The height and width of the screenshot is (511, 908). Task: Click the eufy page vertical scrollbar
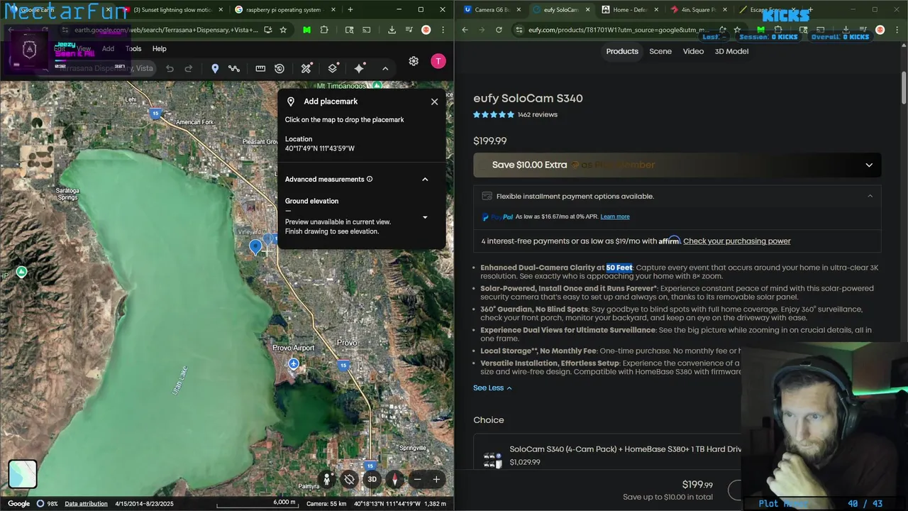tap(904, 88)
